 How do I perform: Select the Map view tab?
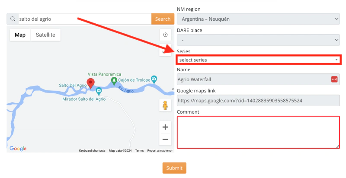point(20,35)
